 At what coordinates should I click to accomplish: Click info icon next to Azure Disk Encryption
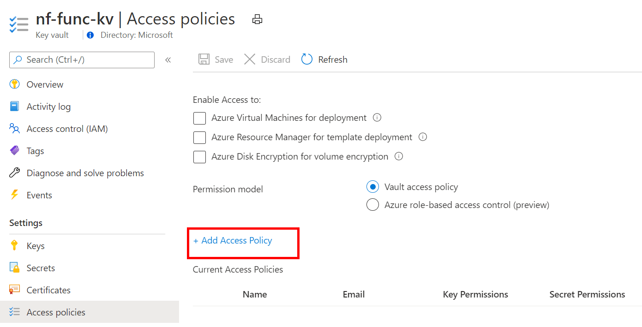click(399, 156)
